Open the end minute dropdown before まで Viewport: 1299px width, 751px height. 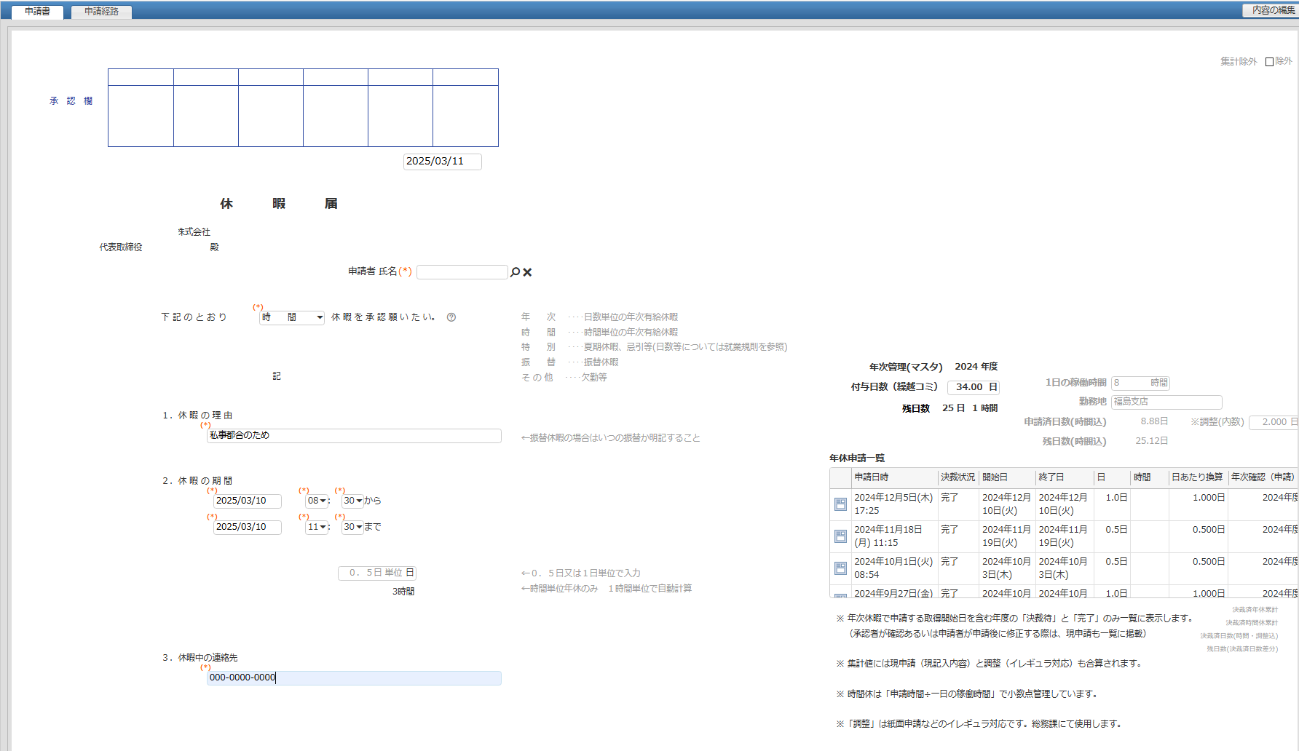coord(353,527)
